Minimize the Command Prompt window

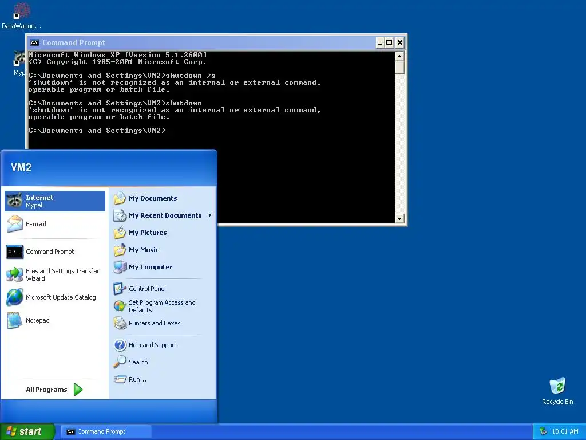(380, 42)
